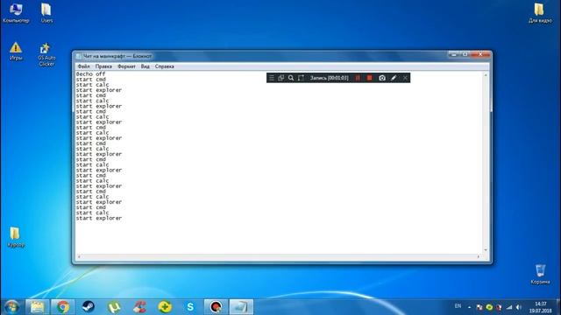The width and height of the screenshot is (561, 315).
Task: Open Steam from the taskbar
Action: [88, 307]
